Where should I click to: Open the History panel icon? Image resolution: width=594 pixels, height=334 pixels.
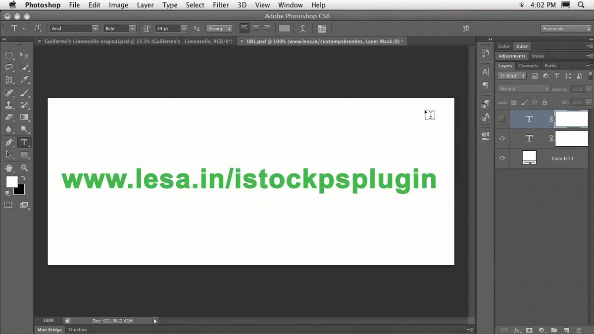pyautogui.click(x=486, y=52)
